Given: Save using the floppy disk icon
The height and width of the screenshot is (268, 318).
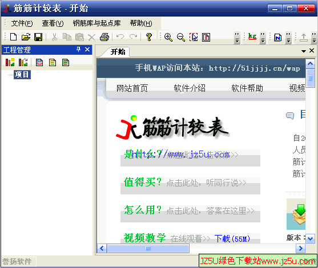Looking at the screenshot, I should (38, 37).
